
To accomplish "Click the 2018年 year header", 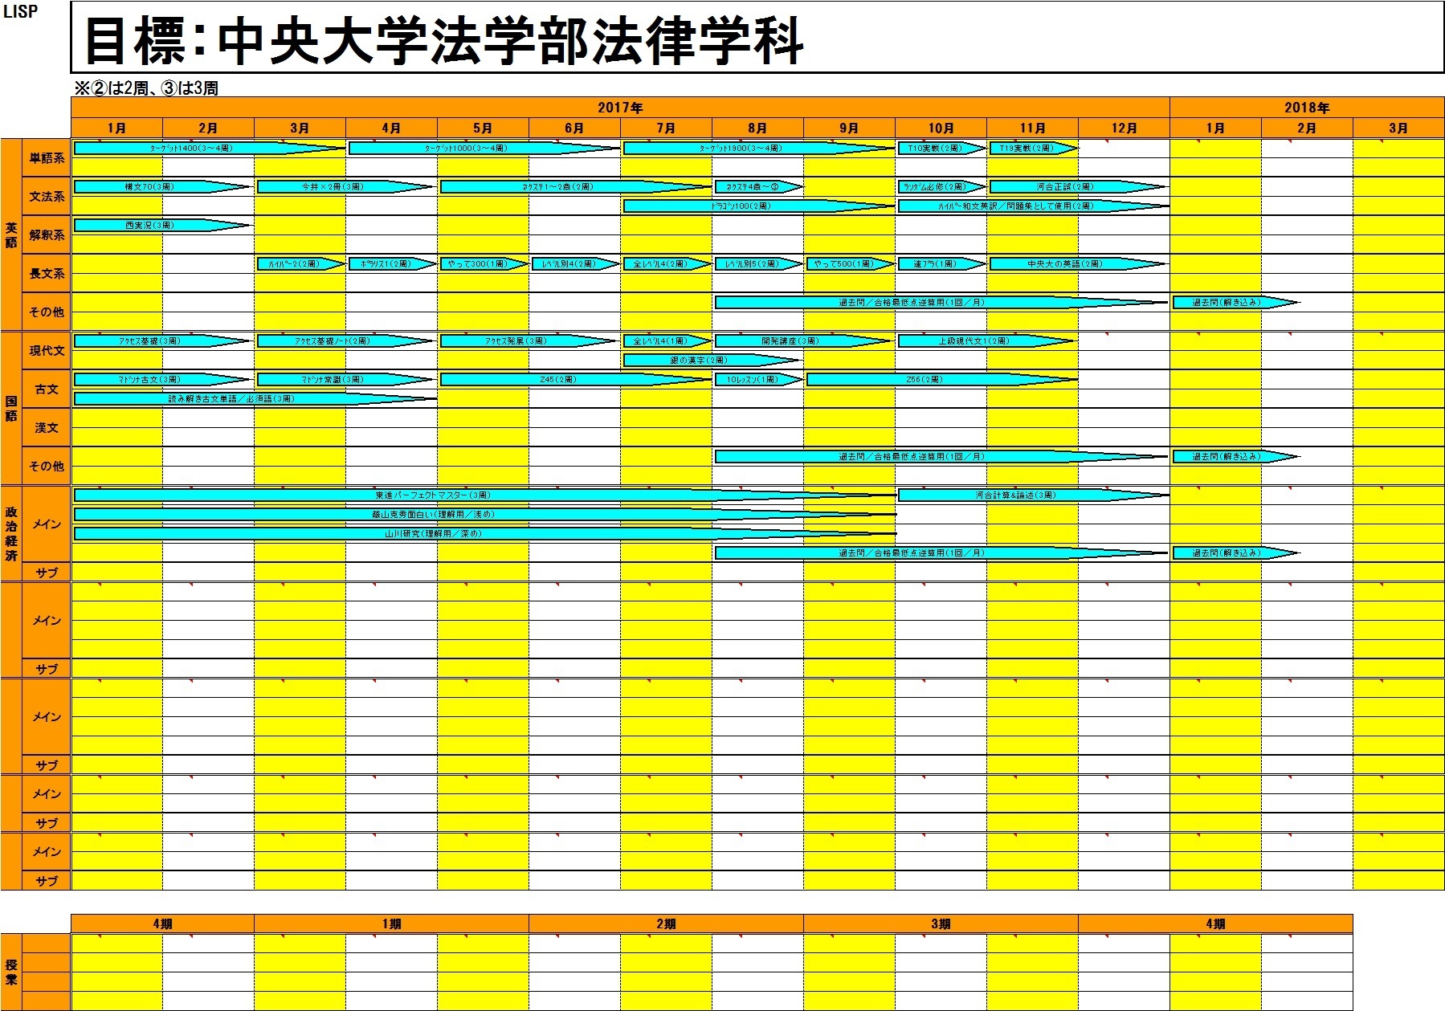I will (x=1306, y=108).
